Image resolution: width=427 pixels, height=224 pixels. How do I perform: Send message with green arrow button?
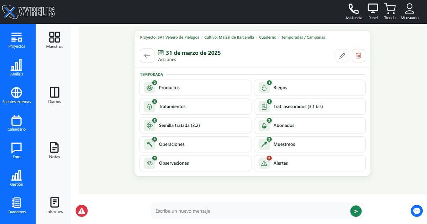click(356, 211)
